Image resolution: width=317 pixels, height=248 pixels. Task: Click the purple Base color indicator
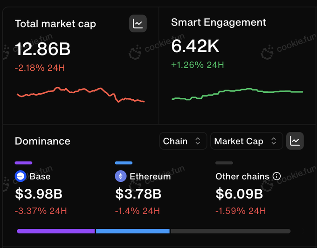click(x=23, y=163)
